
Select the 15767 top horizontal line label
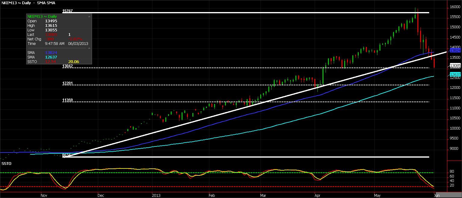point(68,11)
